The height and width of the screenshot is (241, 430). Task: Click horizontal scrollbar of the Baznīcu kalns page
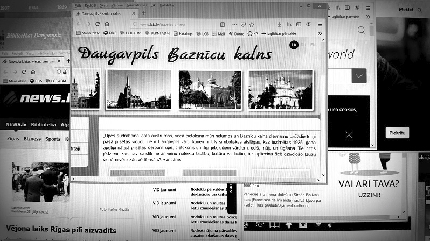click(196, 180)
